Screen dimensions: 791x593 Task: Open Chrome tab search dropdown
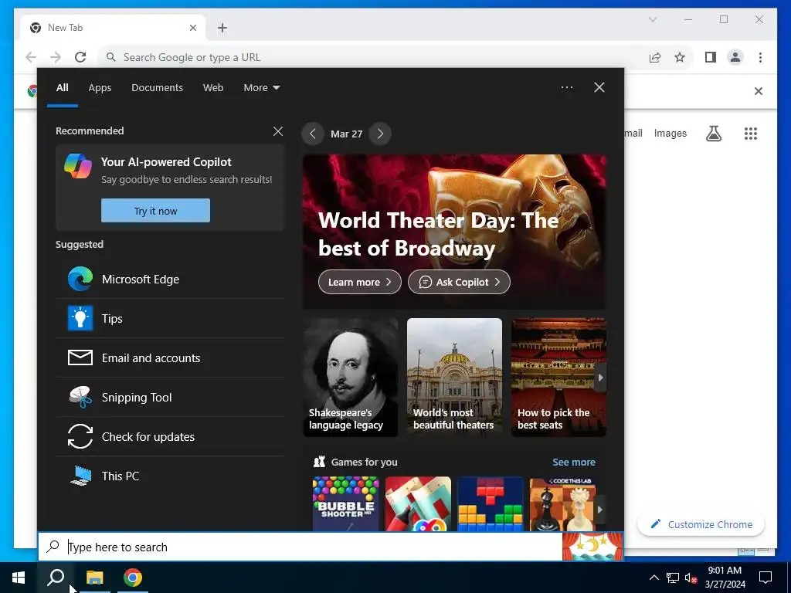[x=652, y=19]
